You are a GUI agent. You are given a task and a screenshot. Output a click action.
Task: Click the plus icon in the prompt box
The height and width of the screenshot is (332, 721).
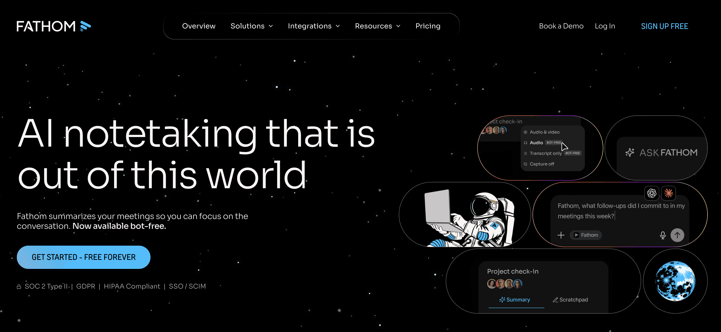(561, 235)
